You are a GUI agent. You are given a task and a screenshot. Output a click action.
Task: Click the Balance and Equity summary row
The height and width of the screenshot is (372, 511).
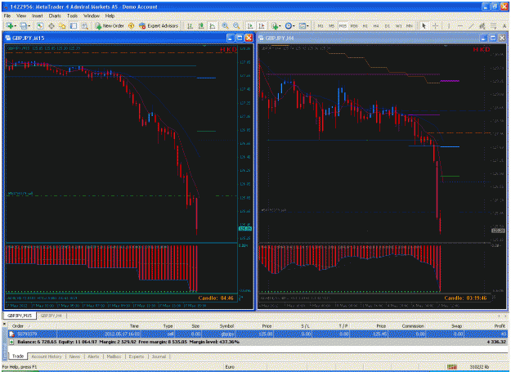point(258,342)
